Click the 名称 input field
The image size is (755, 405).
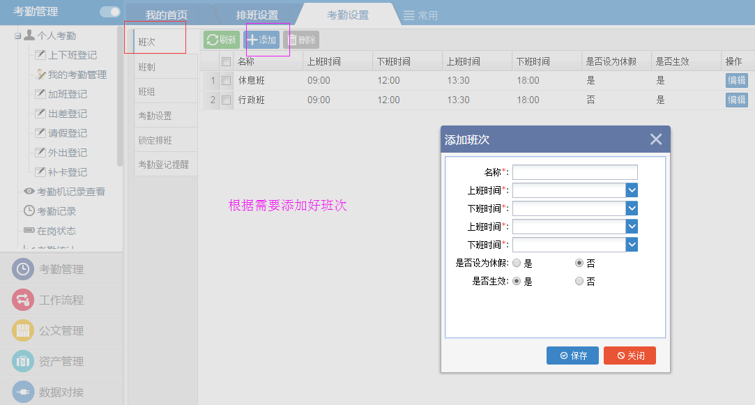click(574, 172)
